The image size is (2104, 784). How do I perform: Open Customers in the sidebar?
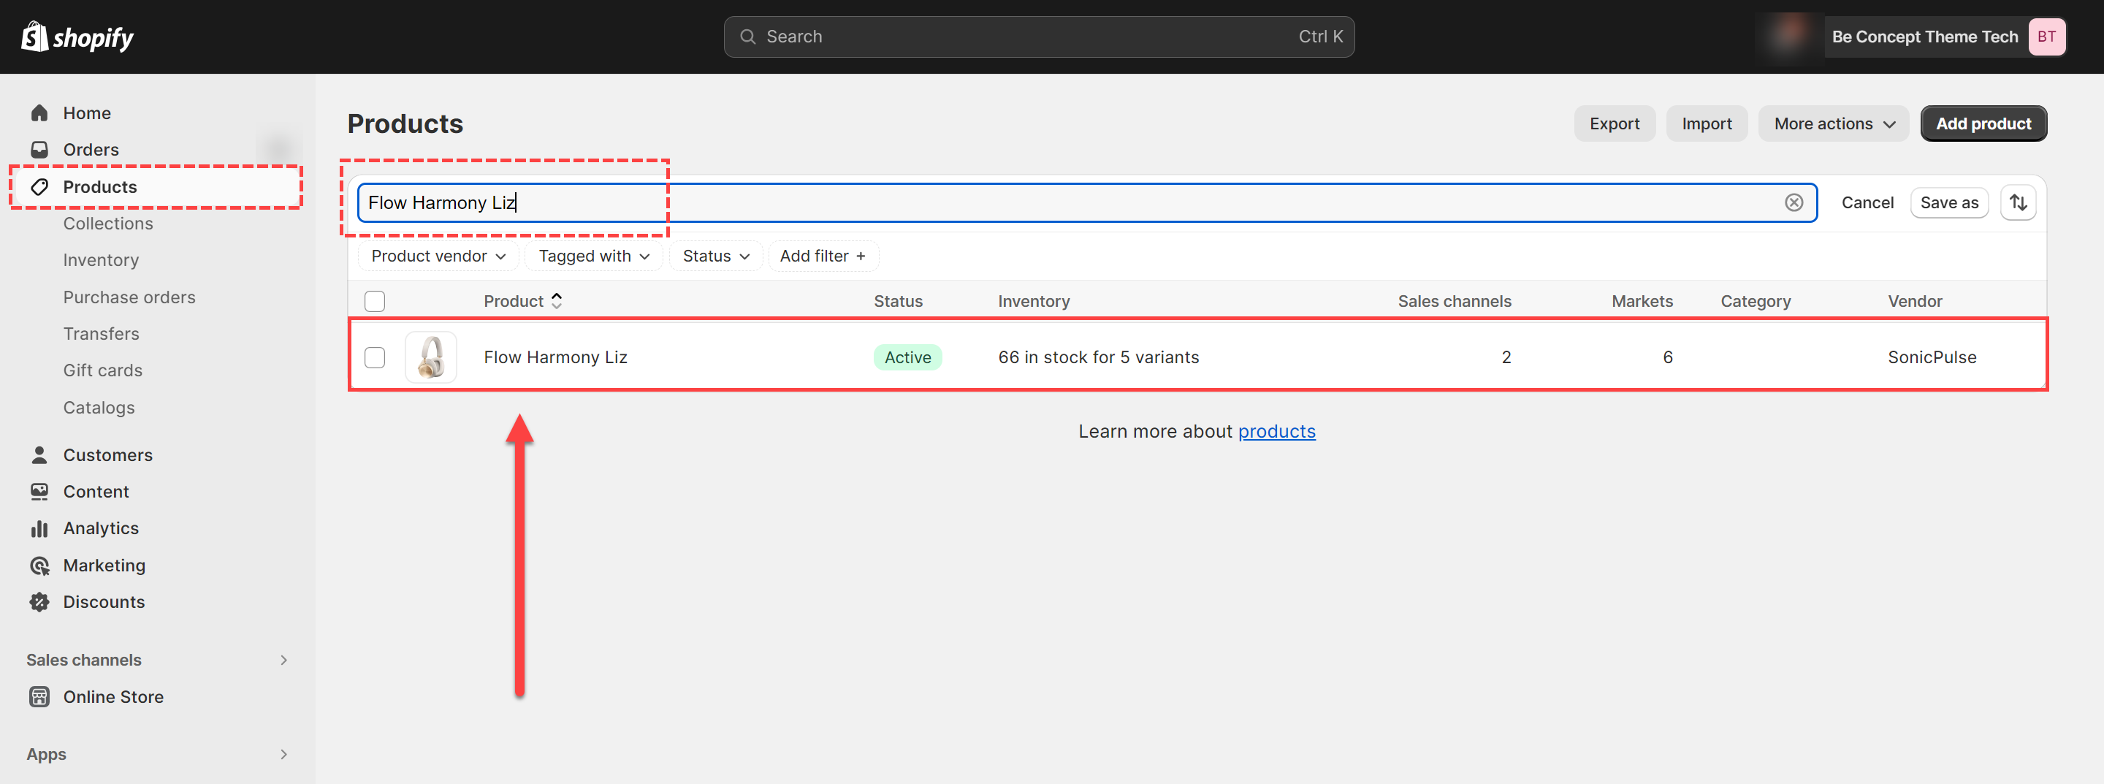pos(108,455)
